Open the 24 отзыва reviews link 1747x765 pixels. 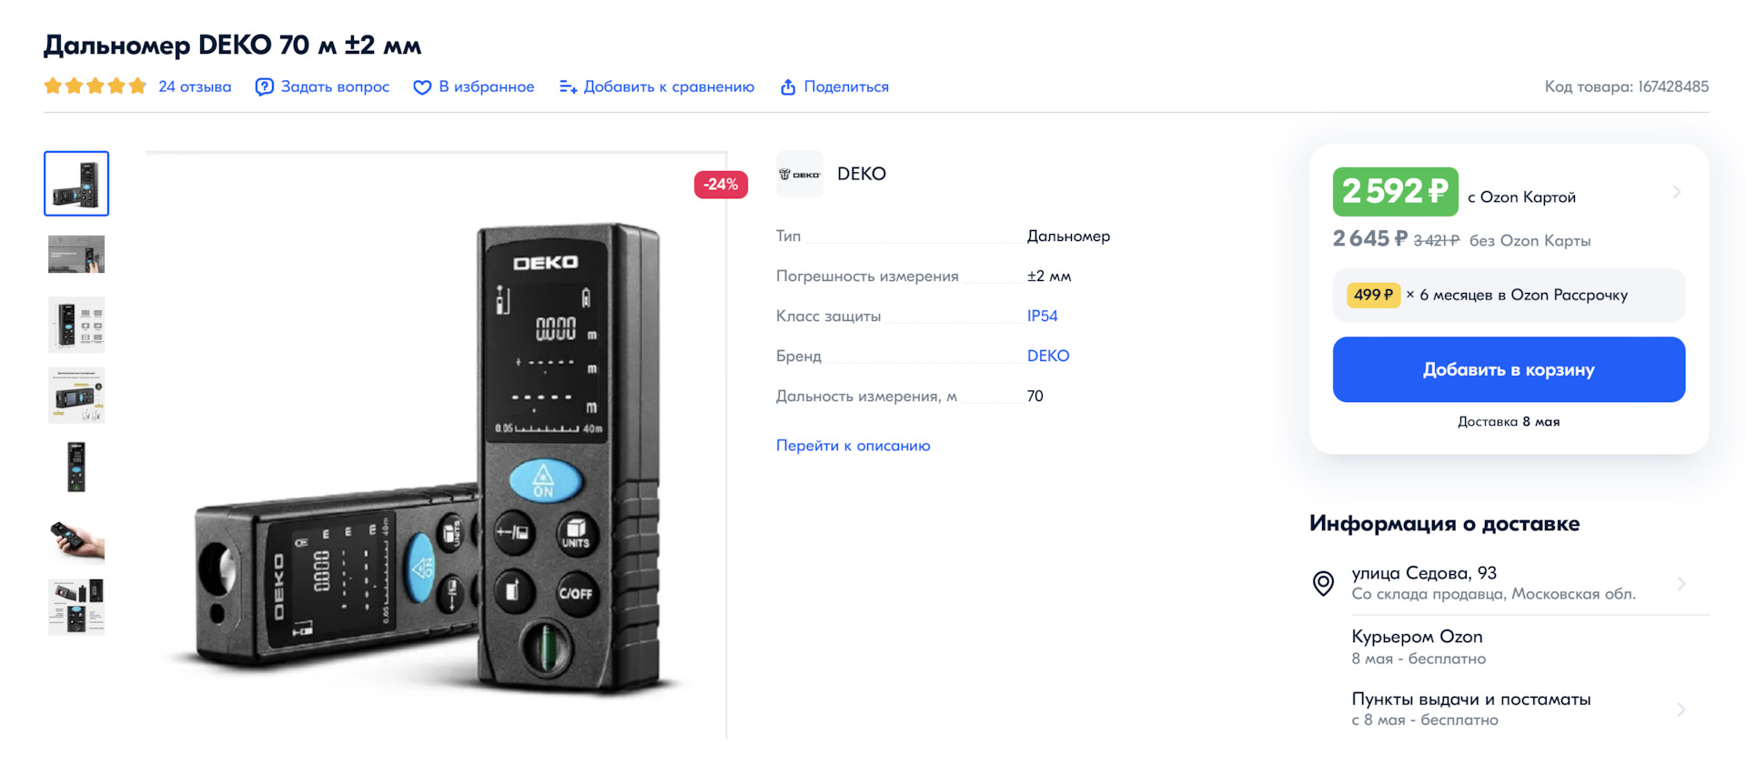point(195,87)
